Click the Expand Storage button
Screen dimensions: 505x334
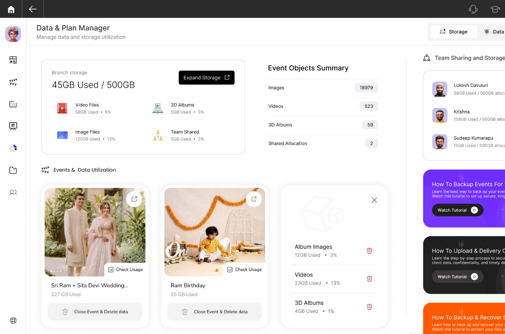pyautogui.click(x=206, y=78)
